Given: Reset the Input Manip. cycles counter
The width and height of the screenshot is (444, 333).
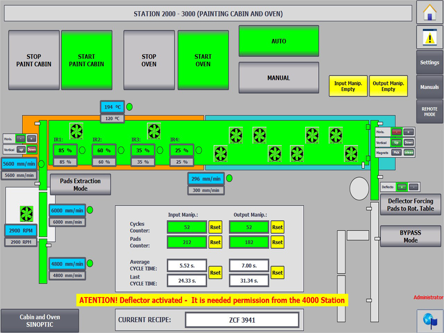Looking at the screenshot, I should (215, 227).
